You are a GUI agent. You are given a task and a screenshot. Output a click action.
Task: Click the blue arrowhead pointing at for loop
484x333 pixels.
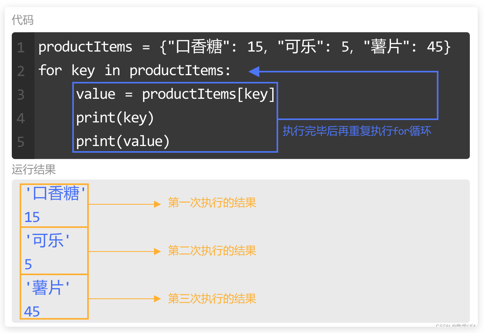point(254,72)
